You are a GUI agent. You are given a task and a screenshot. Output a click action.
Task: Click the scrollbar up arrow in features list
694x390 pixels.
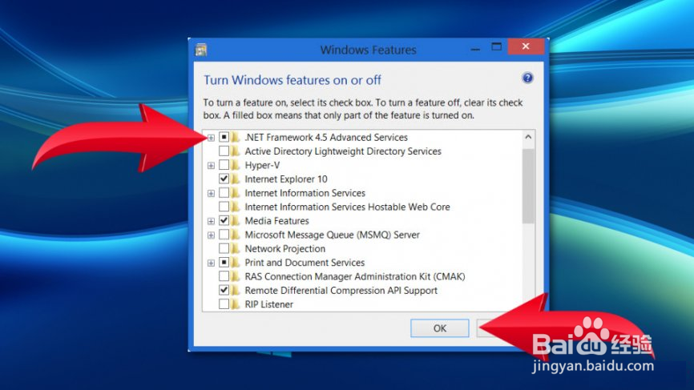pos(528,137)
